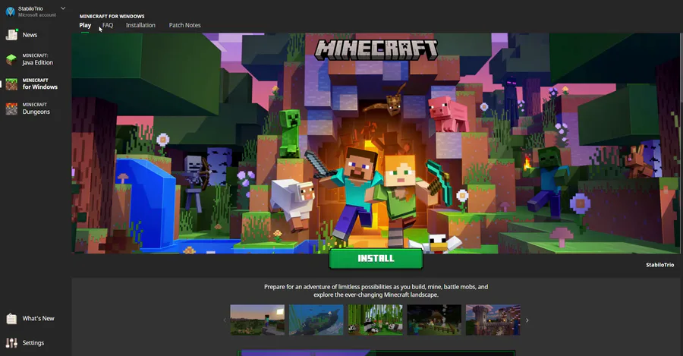This screenshot has width=683, height=356.
Task: Open the castle tower screenshot thumbnail
Action: pos(493,320)
